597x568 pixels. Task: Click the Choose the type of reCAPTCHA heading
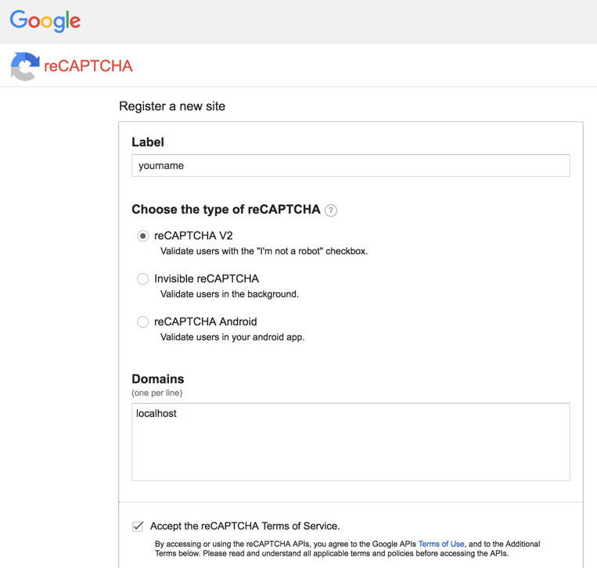pyautogui.click(x=226, y=210)
